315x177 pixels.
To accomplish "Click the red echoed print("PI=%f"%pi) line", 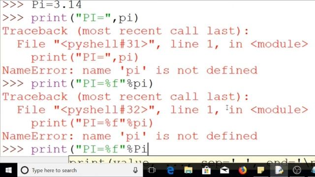I will (92, 123).
